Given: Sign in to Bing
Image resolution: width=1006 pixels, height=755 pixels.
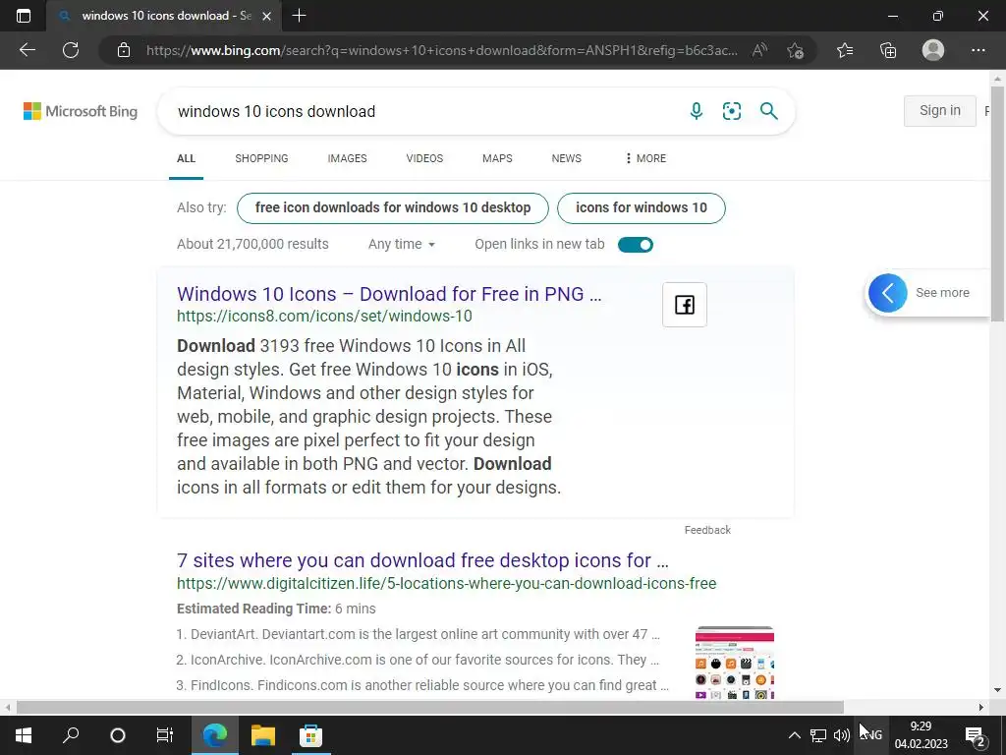Looking at the screenshot, I should [x=940, y=110].
